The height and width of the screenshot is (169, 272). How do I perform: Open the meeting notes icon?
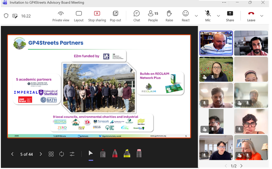click(15, 16)
